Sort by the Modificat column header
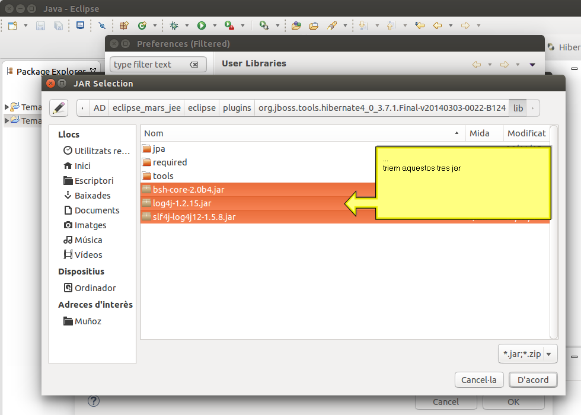Viewport: 581px width, 415px height. pos(526,133)
